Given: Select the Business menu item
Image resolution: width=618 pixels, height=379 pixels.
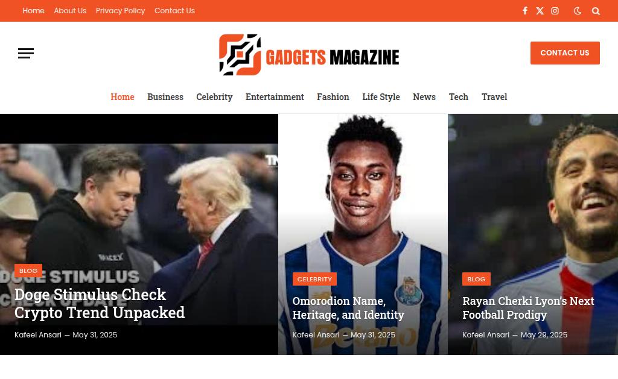Looking at the screenshot, I should (165, 97).
